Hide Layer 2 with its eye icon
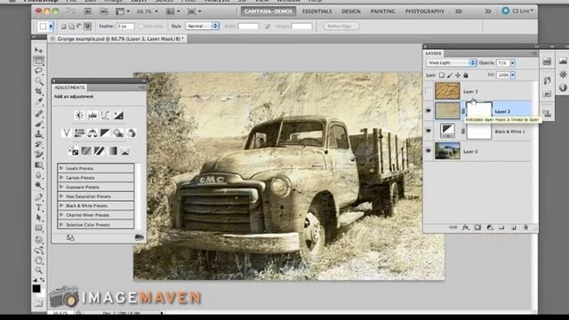 [429, 111]
